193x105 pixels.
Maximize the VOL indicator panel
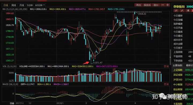pyautogui.click(x=165, y=66)
